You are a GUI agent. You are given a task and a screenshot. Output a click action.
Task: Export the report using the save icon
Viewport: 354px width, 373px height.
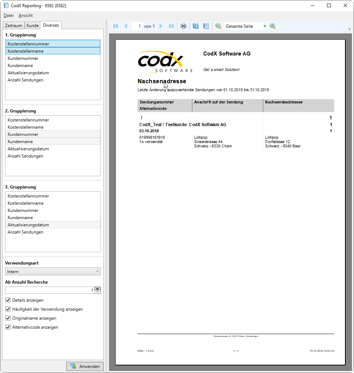click(x=196, y=26)
